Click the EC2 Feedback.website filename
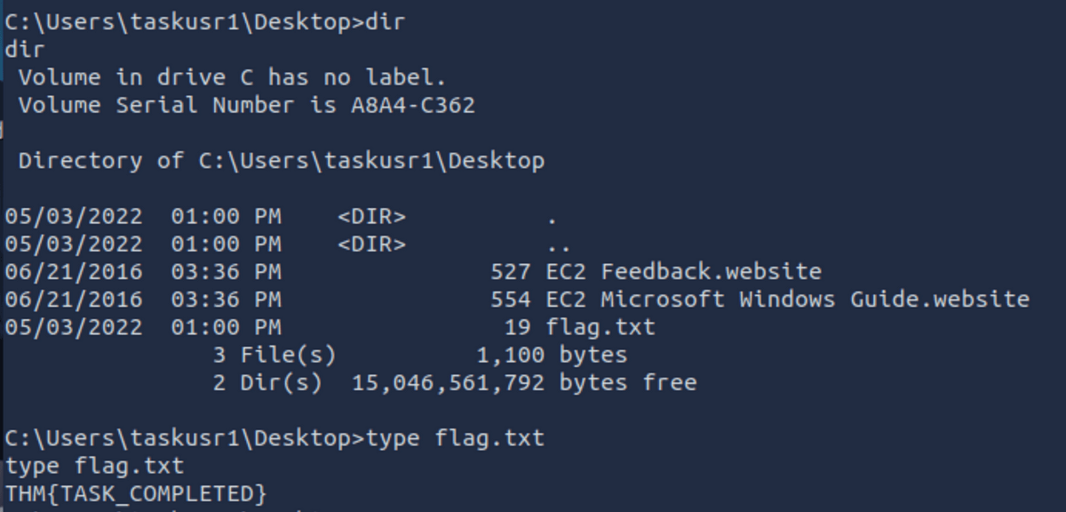 [684, 271]
